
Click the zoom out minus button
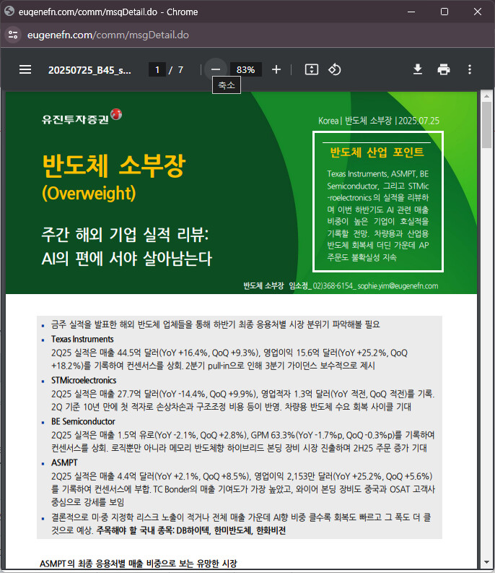tap(216, 69)
